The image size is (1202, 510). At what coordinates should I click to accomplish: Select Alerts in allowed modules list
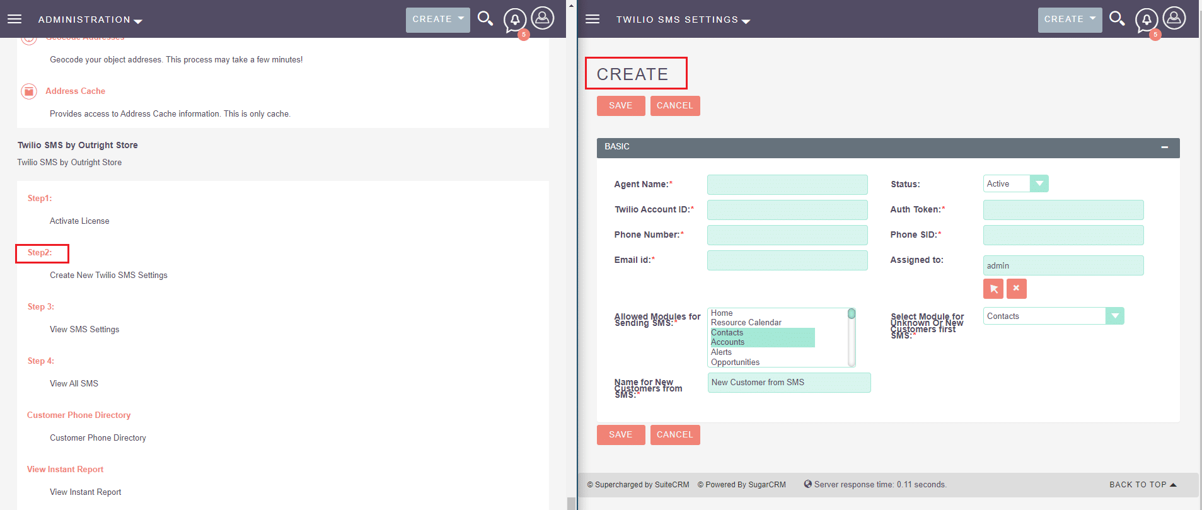(721, 352)
